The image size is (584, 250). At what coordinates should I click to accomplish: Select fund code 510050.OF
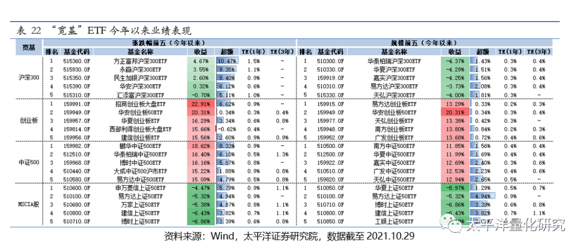click(330, 188)
